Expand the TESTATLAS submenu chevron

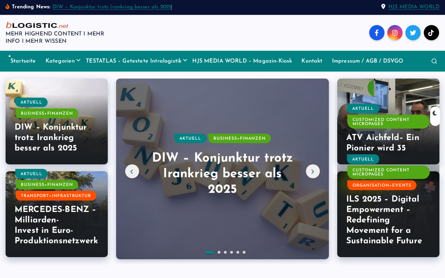tap(185, 60)
